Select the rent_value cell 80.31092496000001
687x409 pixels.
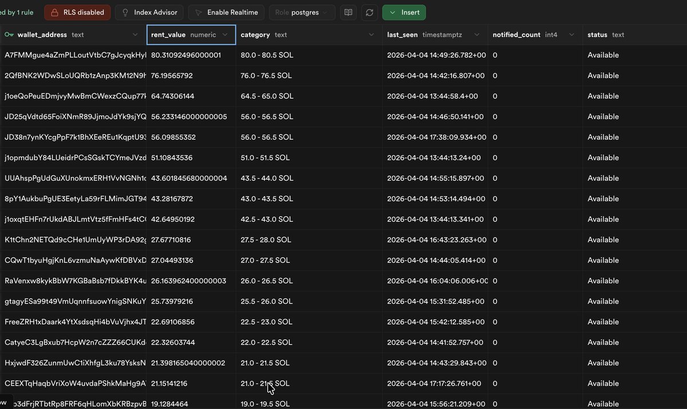point(185,56)
